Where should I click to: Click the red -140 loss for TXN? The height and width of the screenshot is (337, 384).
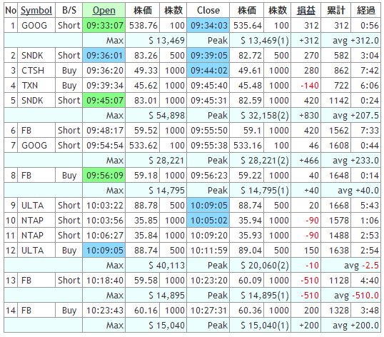310,86
